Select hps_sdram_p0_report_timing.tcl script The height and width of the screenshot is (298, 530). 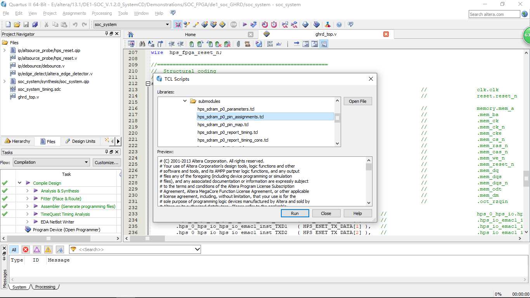point(228,132)
